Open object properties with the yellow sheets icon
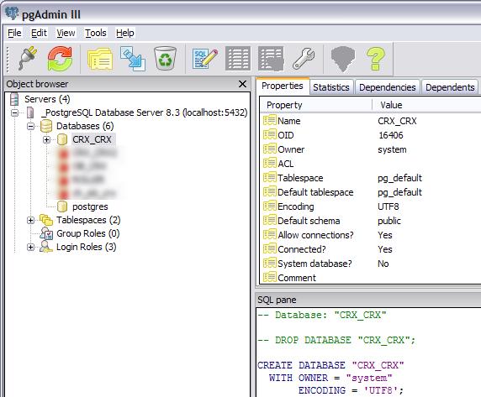Viewport: 481px width, 397px height. [x=100, y=59]
